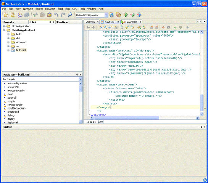Close the Navigator panel
This screenshot has width=208, height=183.
pos(80,75)
